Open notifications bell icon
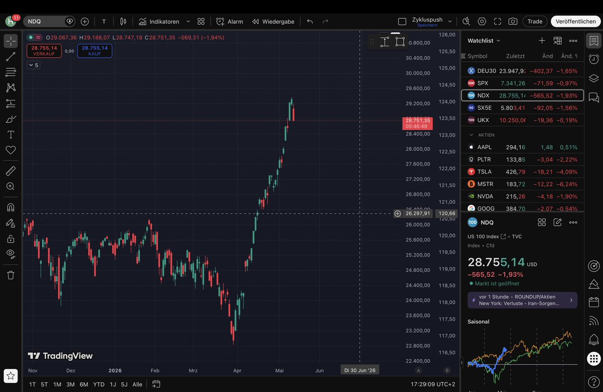Image resolution: width=603 pixels, height=392 pixels. (x=594, y=339)
